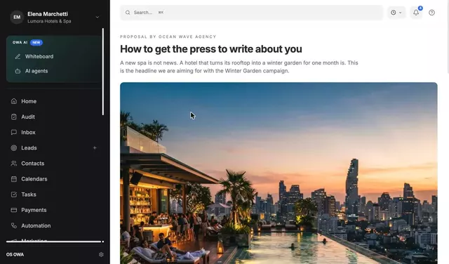Open the clock history dropdown
The width and height of the screenshot is (449, 264).
(x=396, y=13)
